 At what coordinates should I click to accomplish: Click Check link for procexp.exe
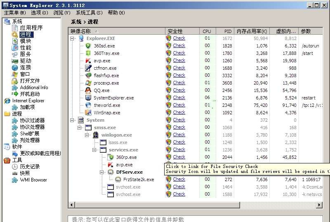pos(179,83)
